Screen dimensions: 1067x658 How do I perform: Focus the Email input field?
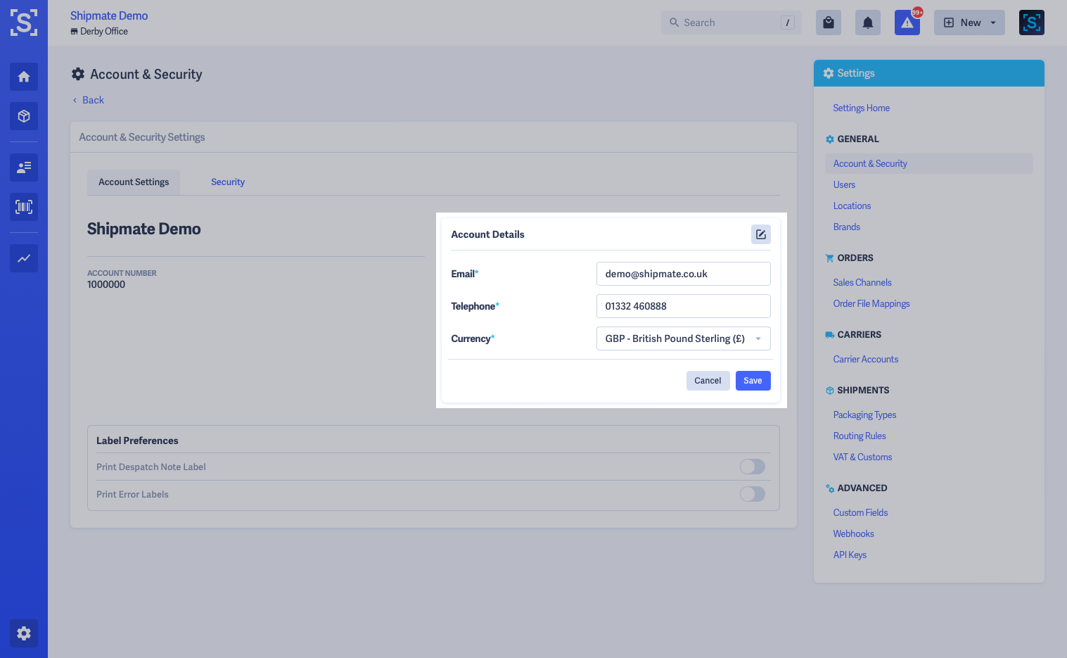(x=684, y=274)
